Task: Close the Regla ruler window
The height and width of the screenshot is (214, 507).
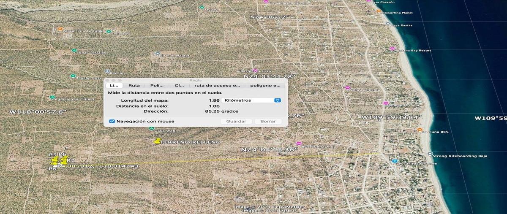Action: pyautogui.click(x=107, y=80)
